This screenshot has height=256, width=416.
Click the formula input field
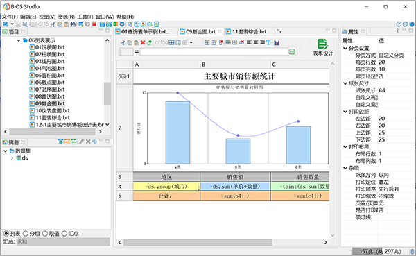(x=214, y=52)
